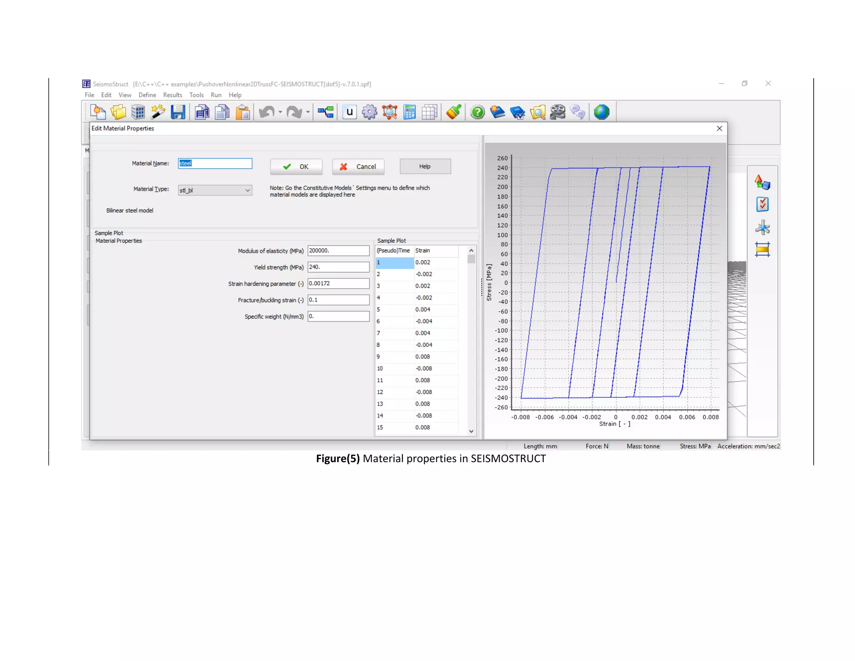Open the Building Modeller icon
855x661 pixels.
pyautogui.click(x=138, y=112)
